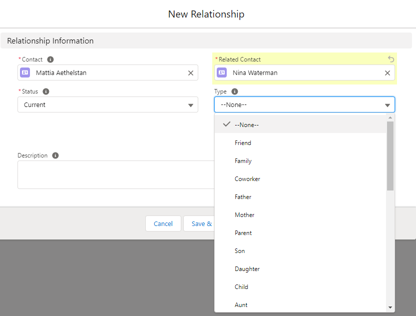Image resolution: width=416 pixels, height=316 pixels.
Task: Choose Daughter as relationship type
Action: tap(300, 269)
